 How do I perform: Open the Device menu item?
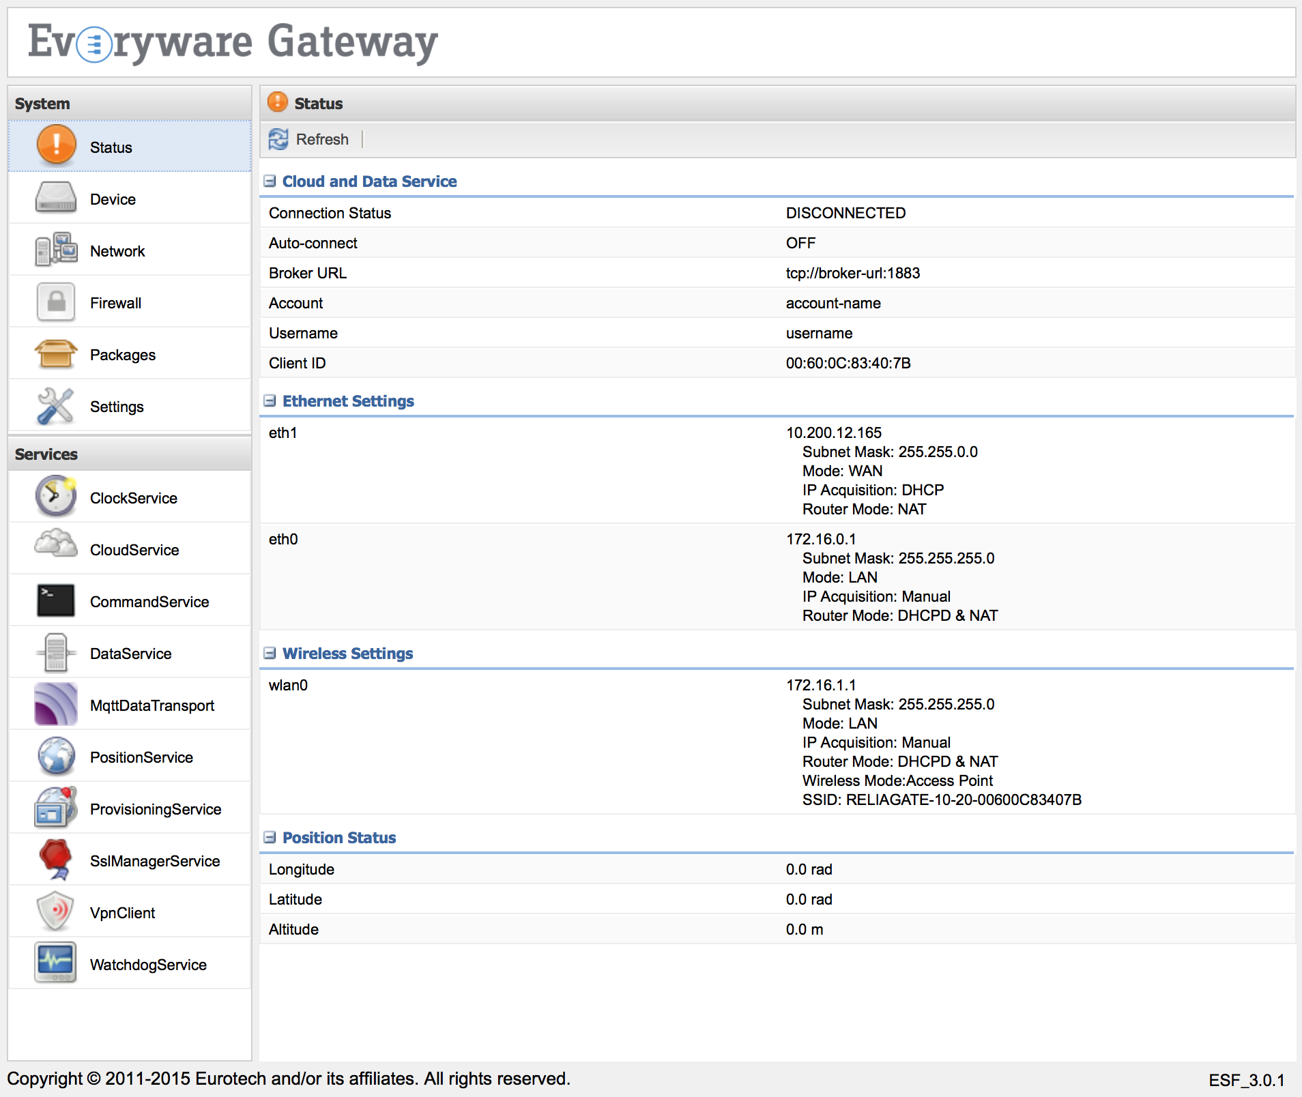tap(130, 199)
